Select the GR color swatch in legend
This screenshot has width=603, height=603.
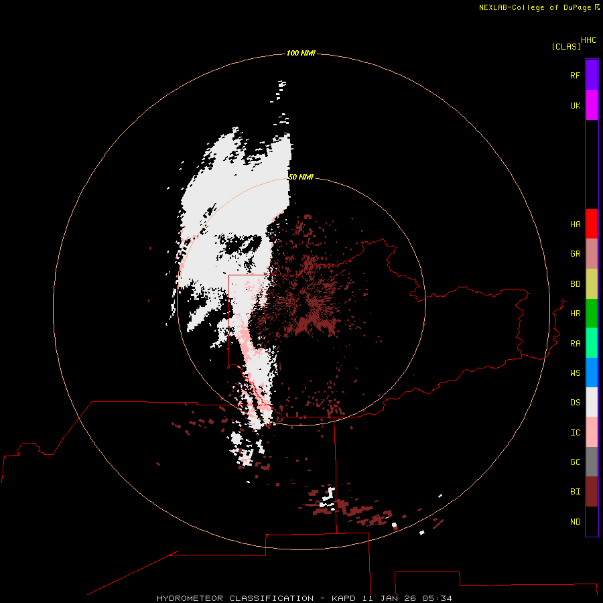point(592,254)
